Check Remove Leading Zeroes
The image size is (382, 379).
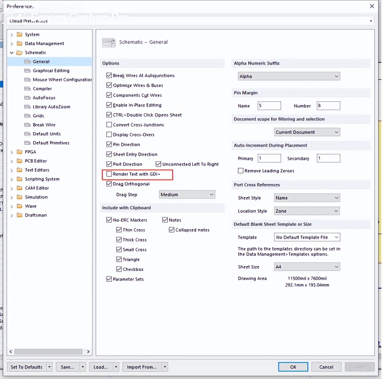click(240, 170)
